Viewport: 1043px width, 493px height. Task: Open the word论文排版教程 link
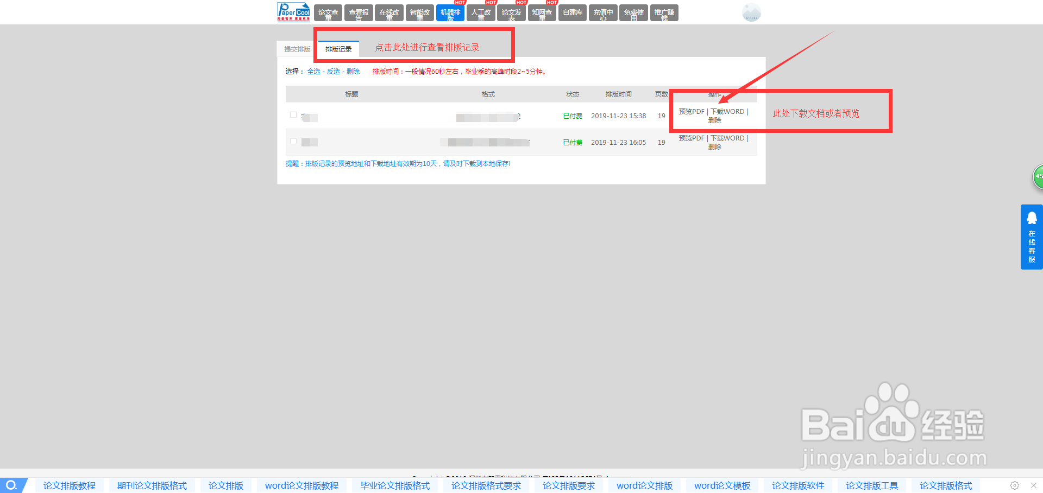[x=301, y=486]
